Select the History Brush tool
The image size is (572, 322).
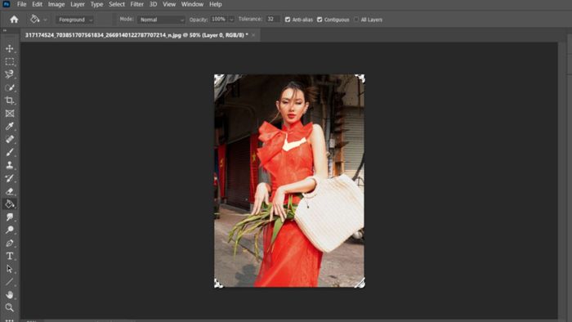[10, 178]
